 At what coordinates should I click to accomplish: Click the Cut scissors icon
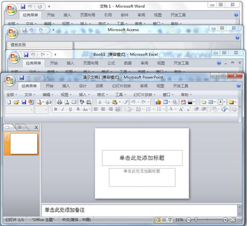coord(100,102)
